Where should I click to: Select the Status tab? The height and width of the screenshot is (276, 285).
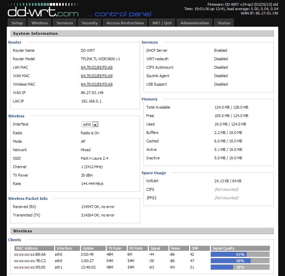[224, 23]
